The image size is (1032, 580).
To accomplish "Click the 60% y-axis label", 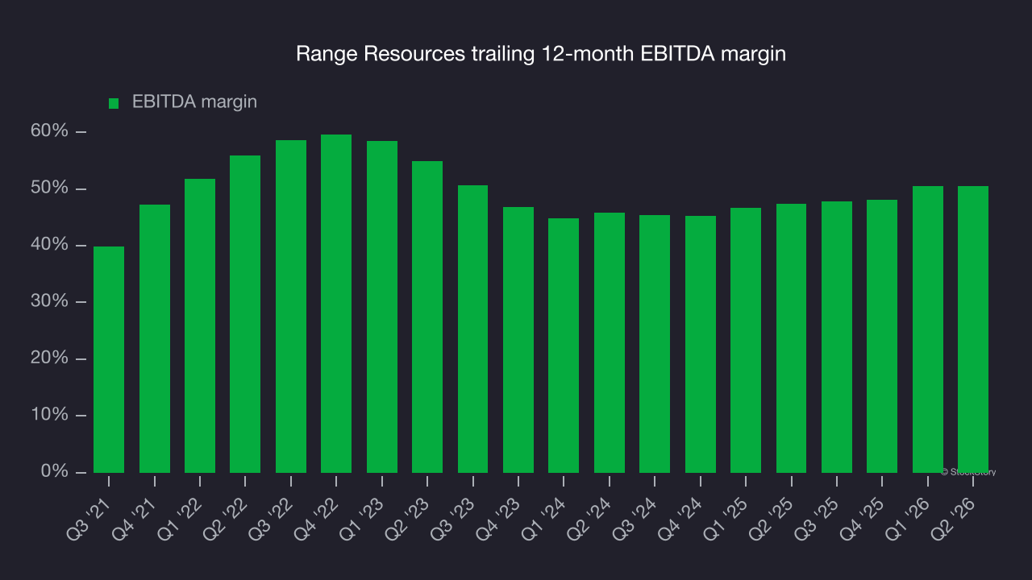I will (x=49, y=131).
